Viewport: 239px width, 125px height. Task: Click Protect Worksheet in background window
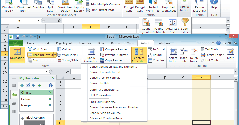click(x=153, y=6)
